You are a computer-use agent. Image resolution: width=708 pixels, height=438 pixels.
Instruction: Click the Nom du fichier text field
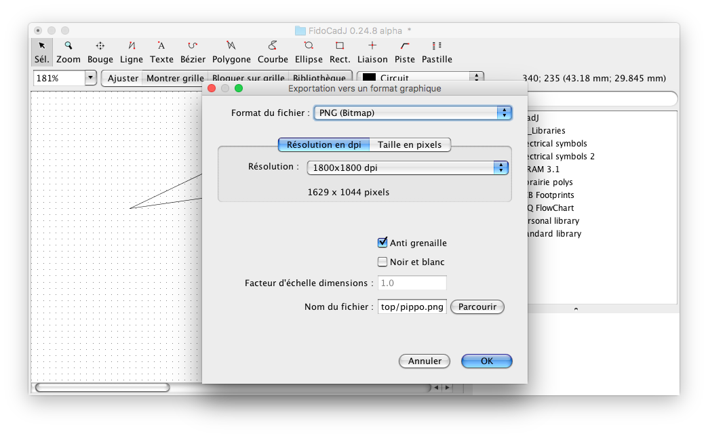(x=412, y=307)
